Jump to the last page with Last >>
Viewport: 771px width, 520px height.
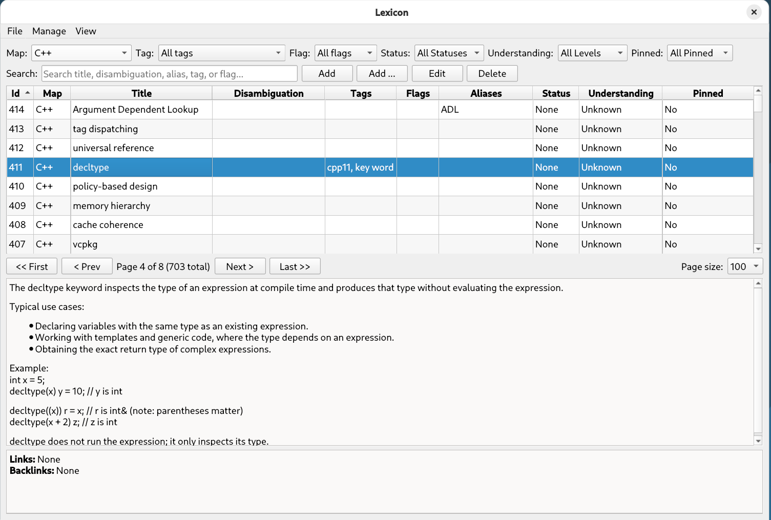295,266
